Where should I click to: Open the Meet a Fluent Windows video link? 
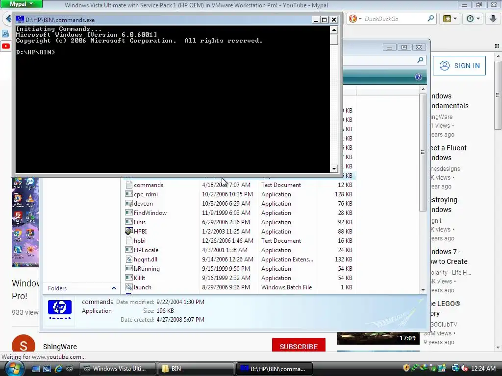[x=448, y=153]
